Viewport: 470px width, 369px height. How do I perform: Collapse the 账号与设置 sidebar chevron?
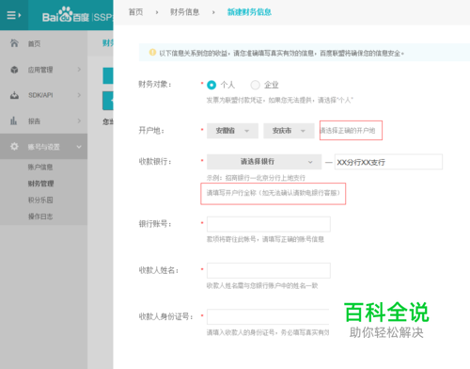(x=79, y=147)
